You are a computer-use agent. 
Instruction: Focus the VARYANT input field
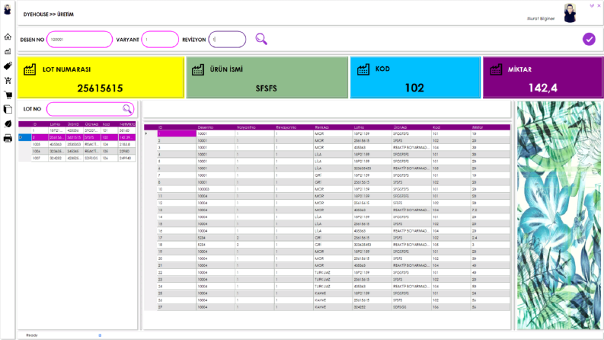click(x=160, y=40)
